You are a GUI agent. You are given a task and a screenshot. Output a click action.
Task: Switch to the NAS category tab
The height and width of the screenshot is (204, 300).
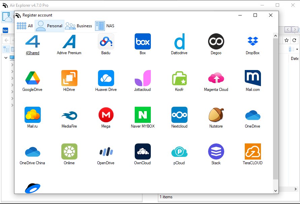(105, 26)
